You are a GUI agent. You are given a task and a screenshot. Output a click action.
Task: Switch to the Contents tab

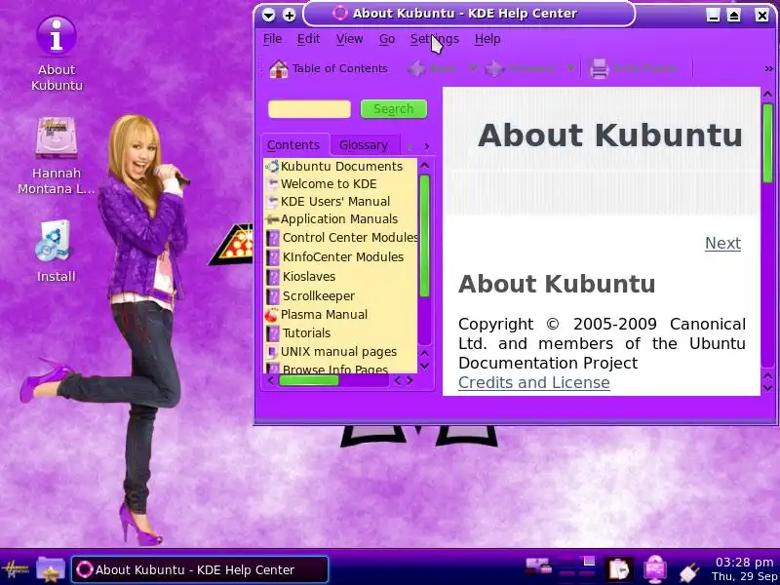point(294,144)
